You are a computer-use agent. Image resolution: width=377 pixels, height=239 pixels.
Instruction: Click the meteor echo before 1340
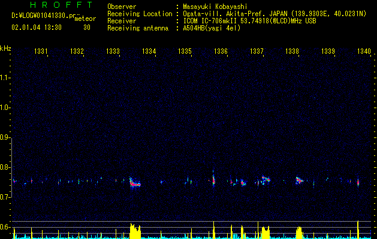pos(358,182)
